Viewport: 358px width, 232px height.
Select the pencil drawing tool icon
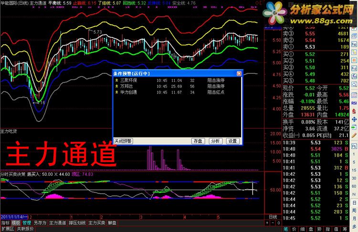pyautogui.click(x=354, y=135)
